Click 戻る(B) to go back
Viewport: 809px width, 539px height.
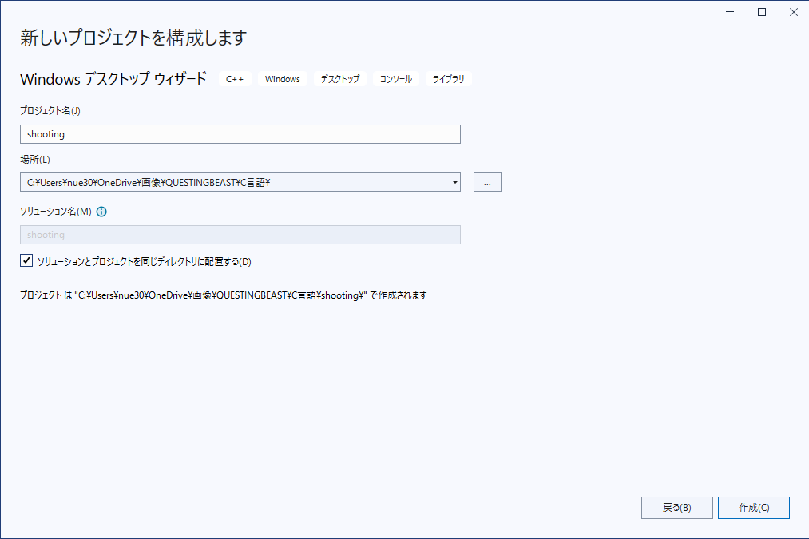[x=676, y=507]
